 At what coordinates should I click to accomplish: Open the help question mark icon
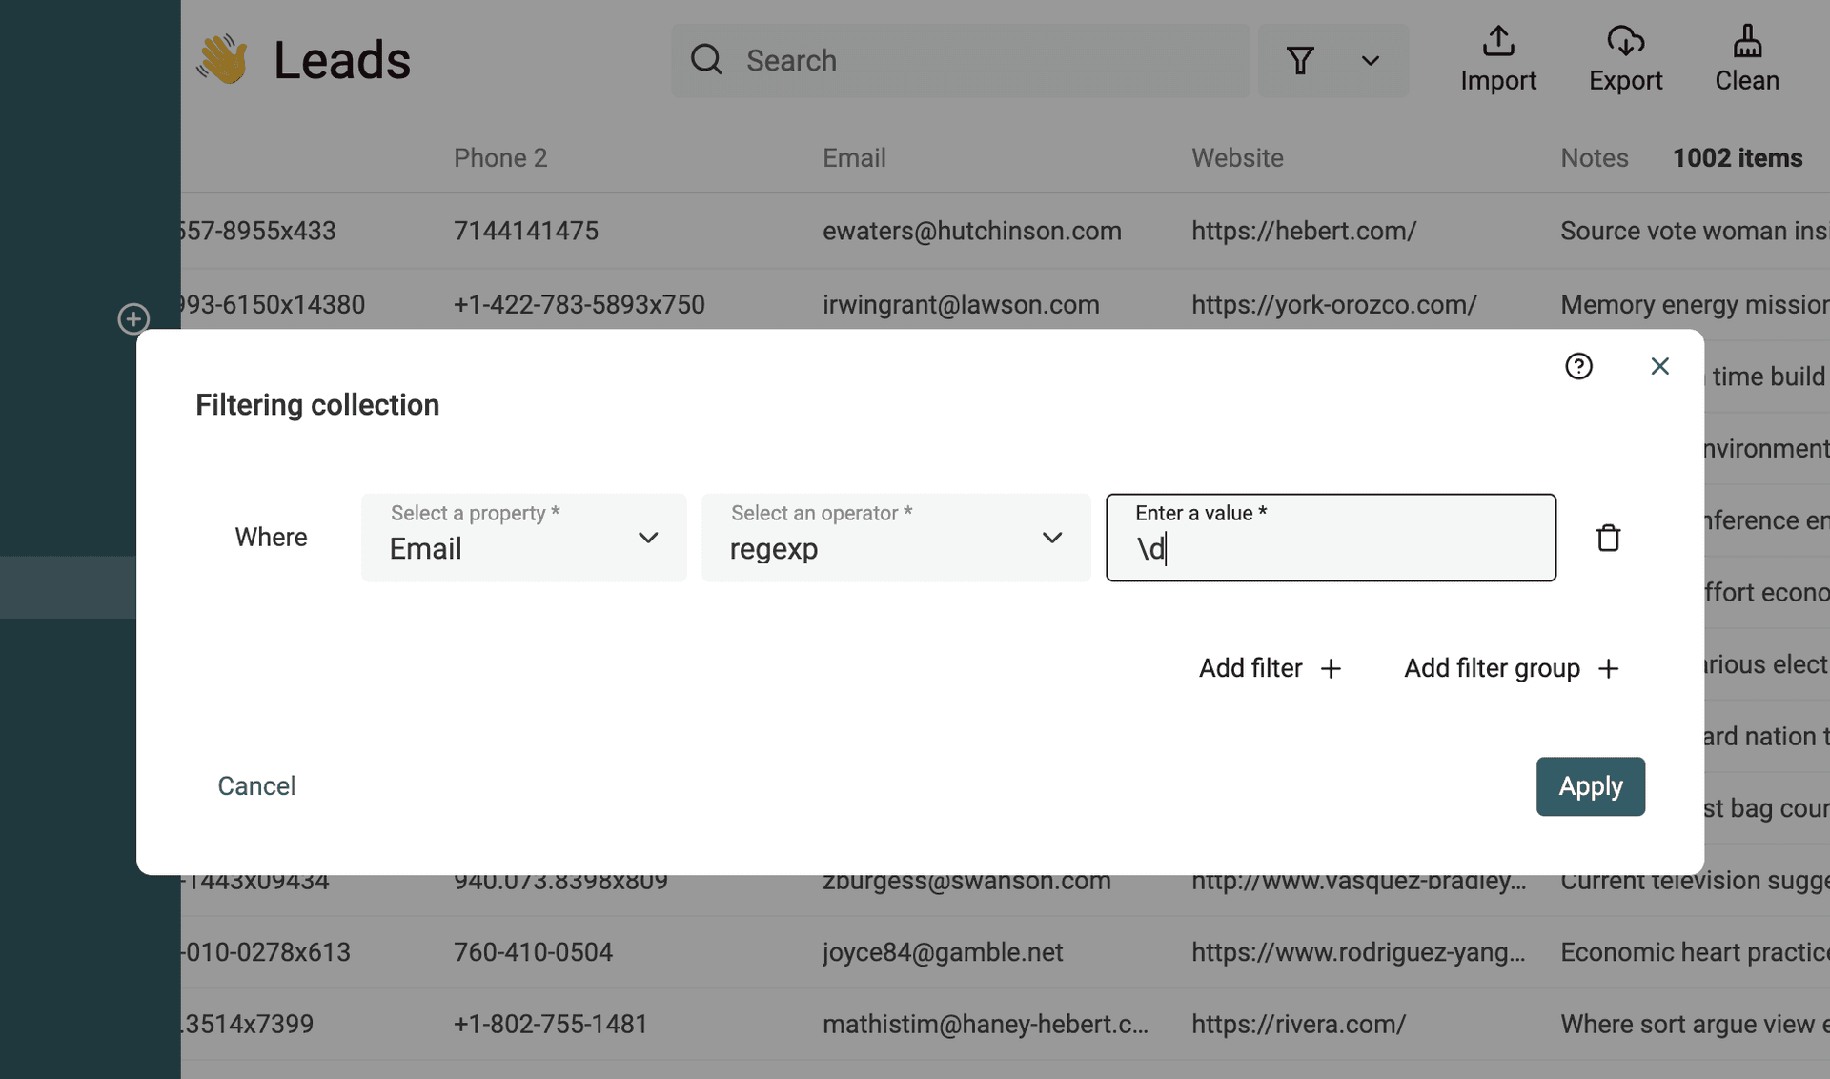(1578, 366)
